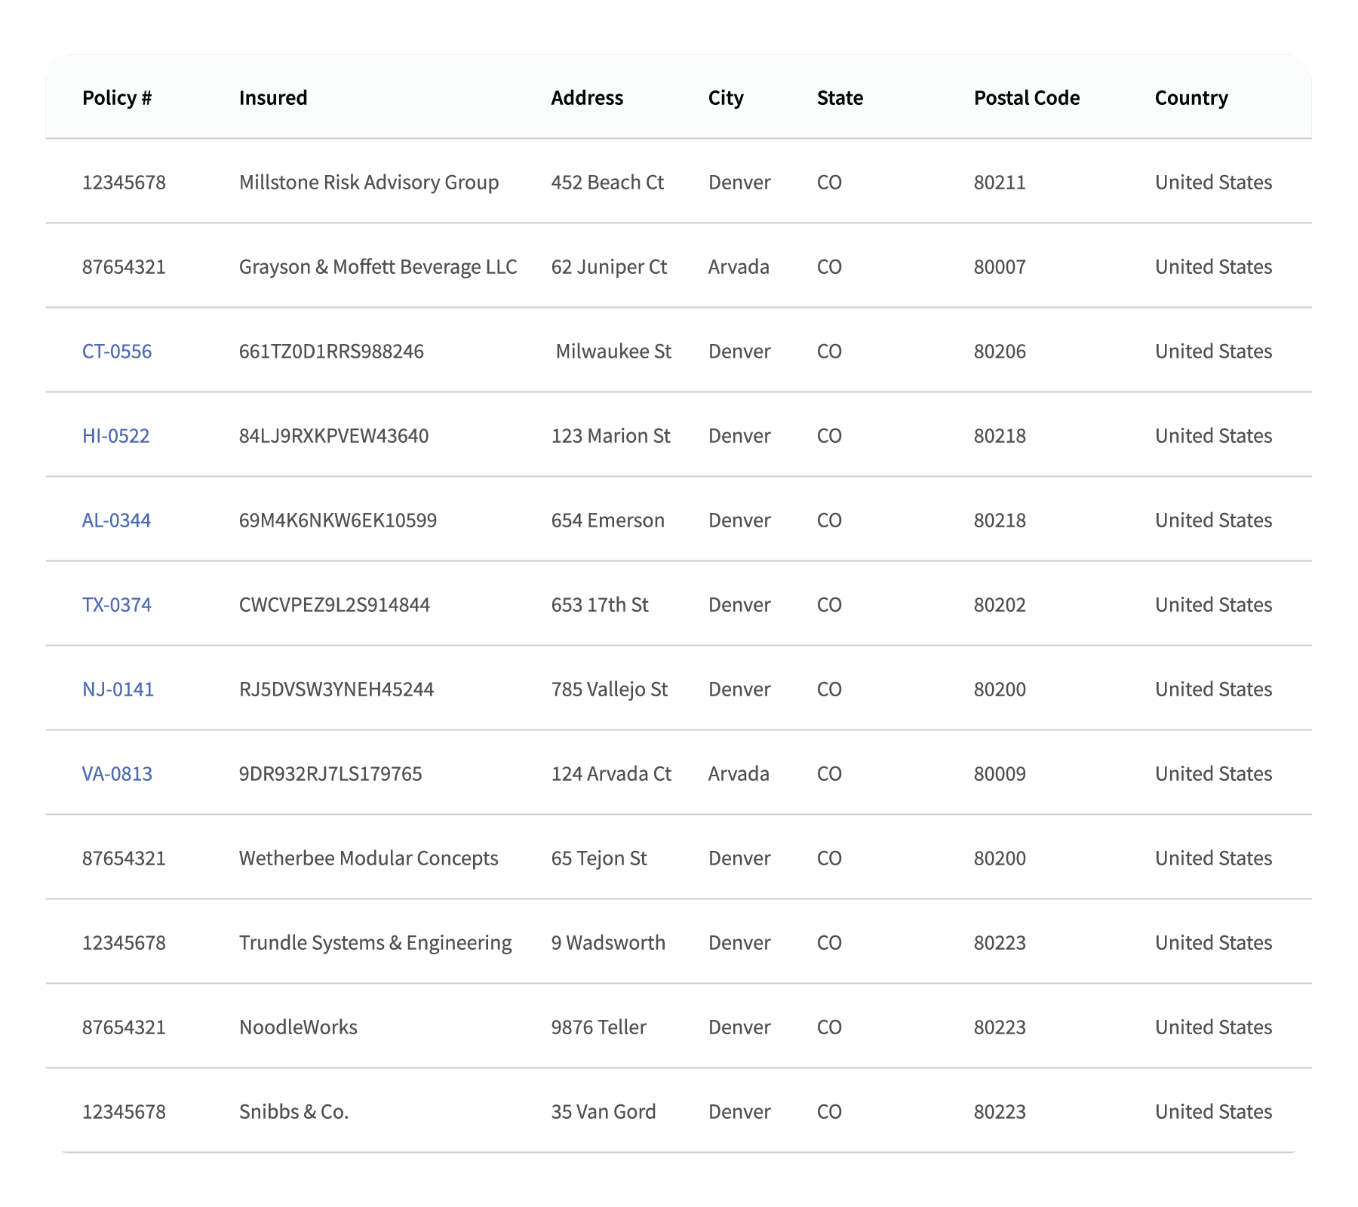Open policy link NJ-0141
1358x1207 pixels.
pyautogui.click(x=118, y=689)
